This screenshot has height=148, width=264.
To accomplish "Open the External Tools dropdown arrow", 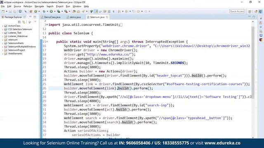I will (69, 12).
